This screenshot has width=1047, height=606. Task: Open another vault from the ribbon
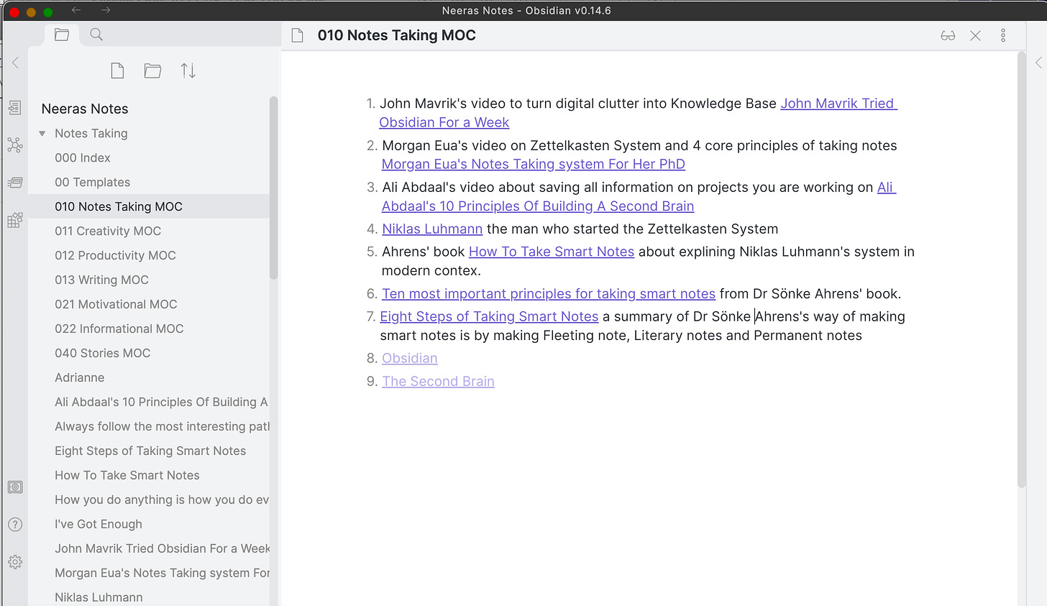tap(14, 487)
